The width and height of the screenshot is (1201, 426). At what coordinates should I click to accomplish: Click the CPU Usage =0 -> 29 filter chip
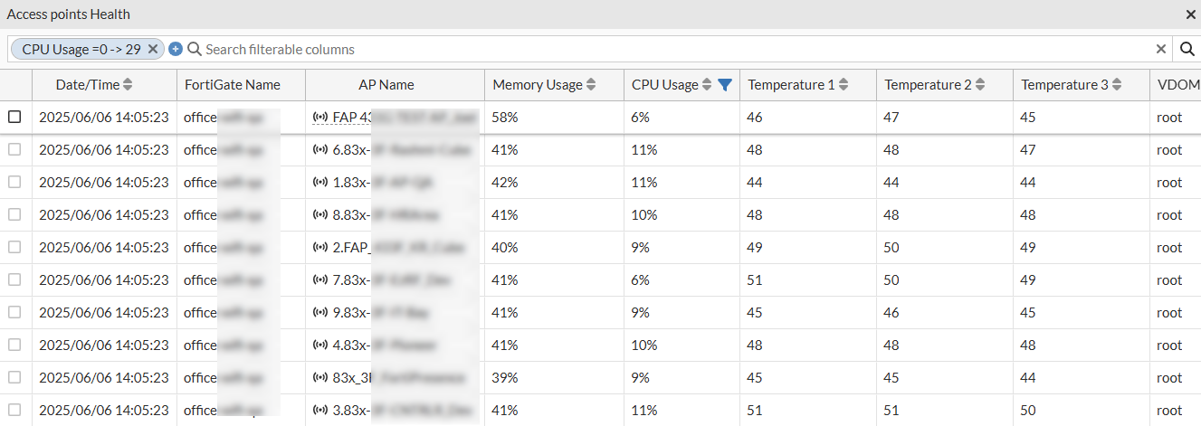pos(81,49)
